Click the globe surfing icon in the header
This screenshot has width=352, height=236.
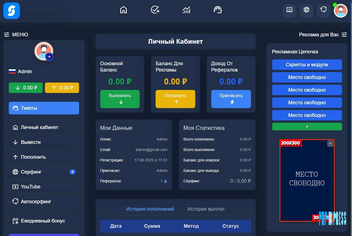[307, 10]
